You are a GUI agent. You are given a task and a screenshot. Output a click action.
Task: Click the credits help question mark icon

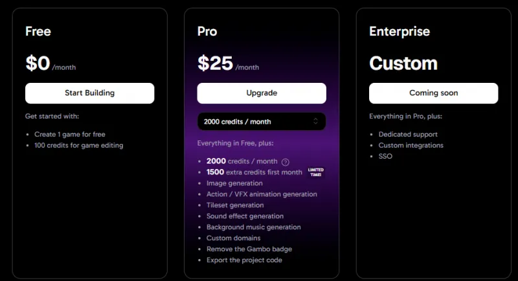click(286, 161)
